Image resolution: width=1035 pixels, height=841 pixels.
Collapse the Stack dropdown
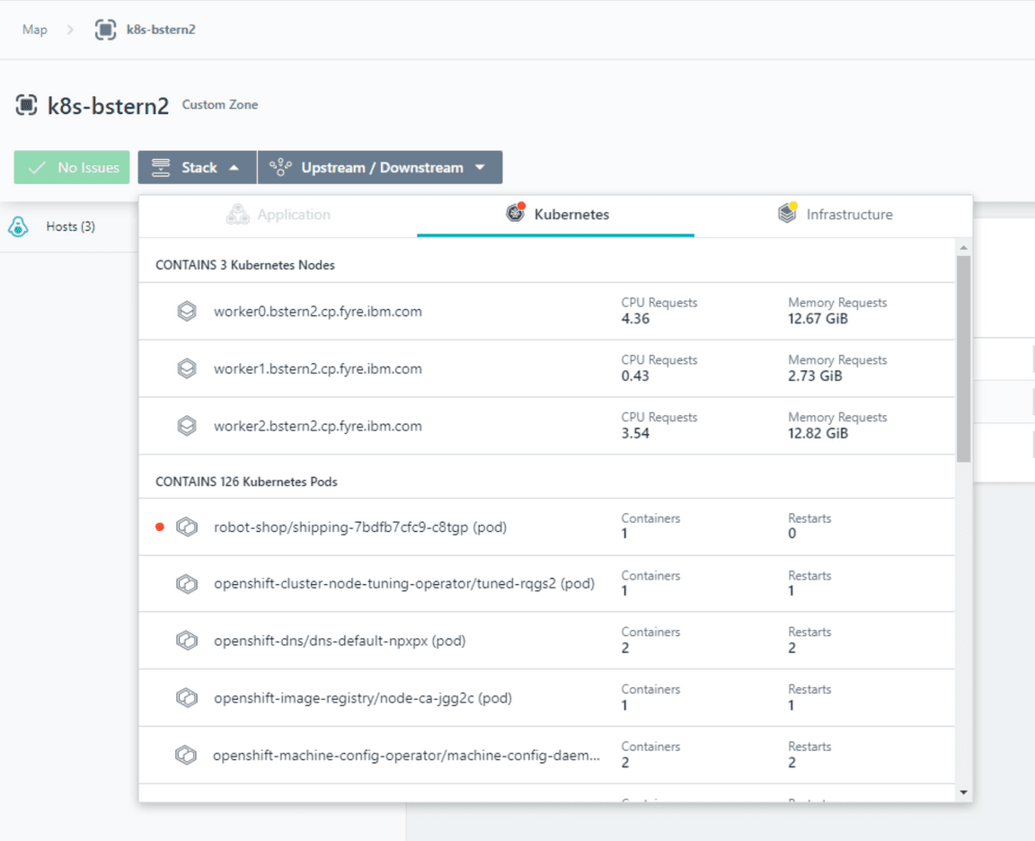click(197, 168)
